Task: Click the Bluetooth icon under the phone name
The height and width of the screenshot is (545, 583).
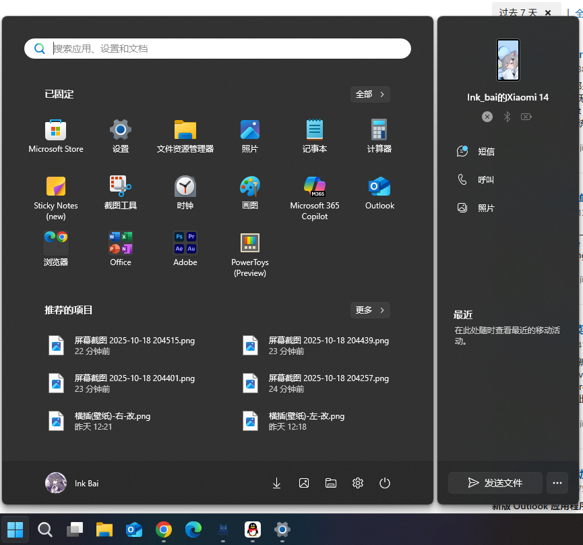Action: click(507, 117)
